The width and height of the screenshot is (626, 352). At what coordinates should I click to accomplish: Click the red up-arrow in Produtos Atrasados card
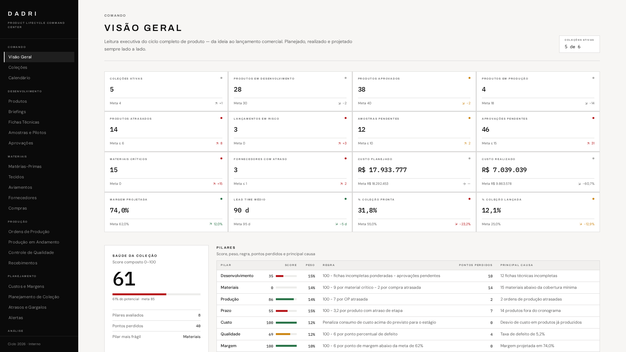217,143
